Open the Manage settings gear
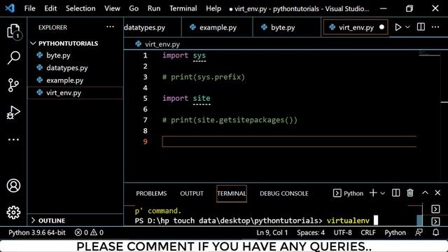Viewport: 448px width, 252px height. click(x=13, y=213)
